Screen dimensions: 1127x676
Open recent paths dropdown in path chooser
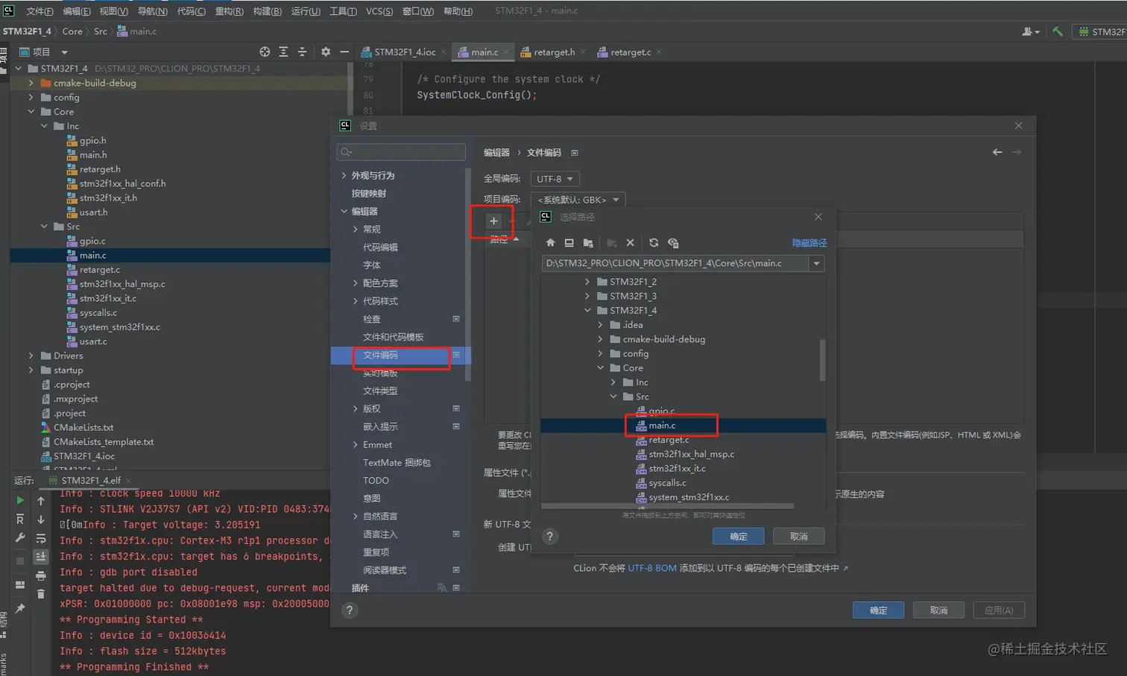click(817, 263)
